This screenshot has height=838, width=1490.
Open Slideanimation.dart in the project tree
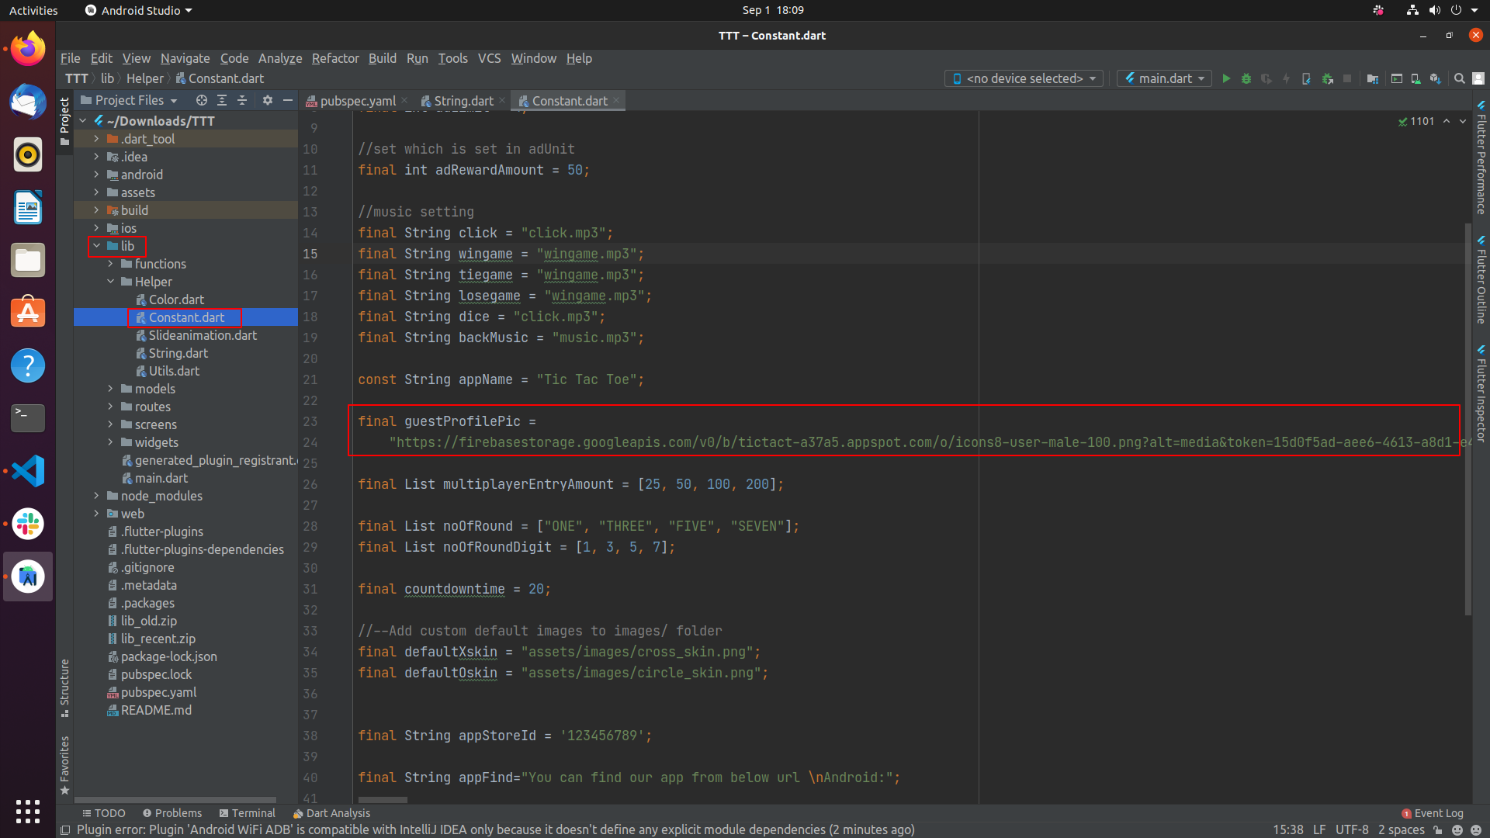point(203,335)
